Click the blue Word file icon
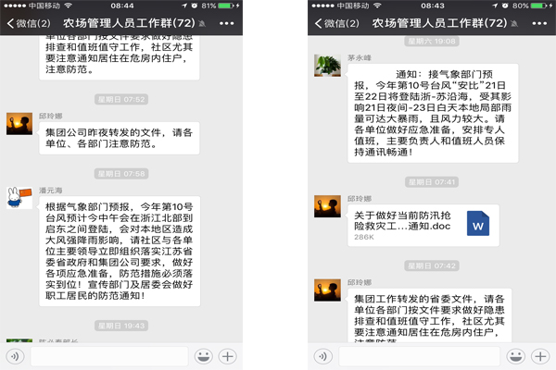The width and height of the screenshot is (556, 370). point(478,224)
